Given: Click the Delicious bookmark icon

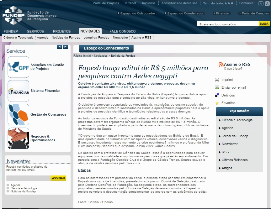Looking at the screenshot, I should [x=217, y=95].
